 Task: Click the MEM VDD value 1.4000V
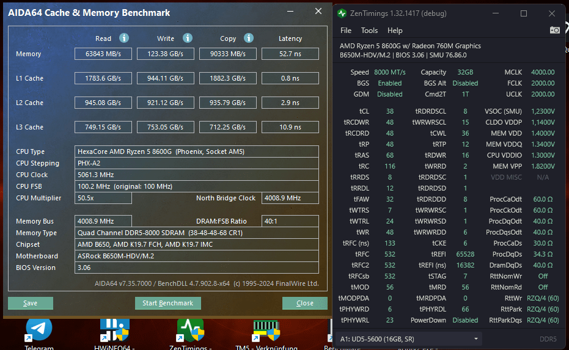(x=543, y=133)
